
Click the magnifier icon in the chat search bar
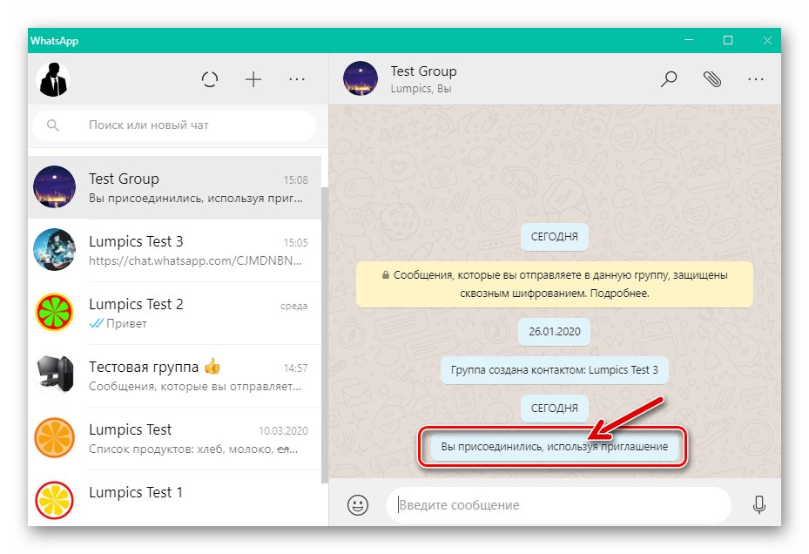53,125
